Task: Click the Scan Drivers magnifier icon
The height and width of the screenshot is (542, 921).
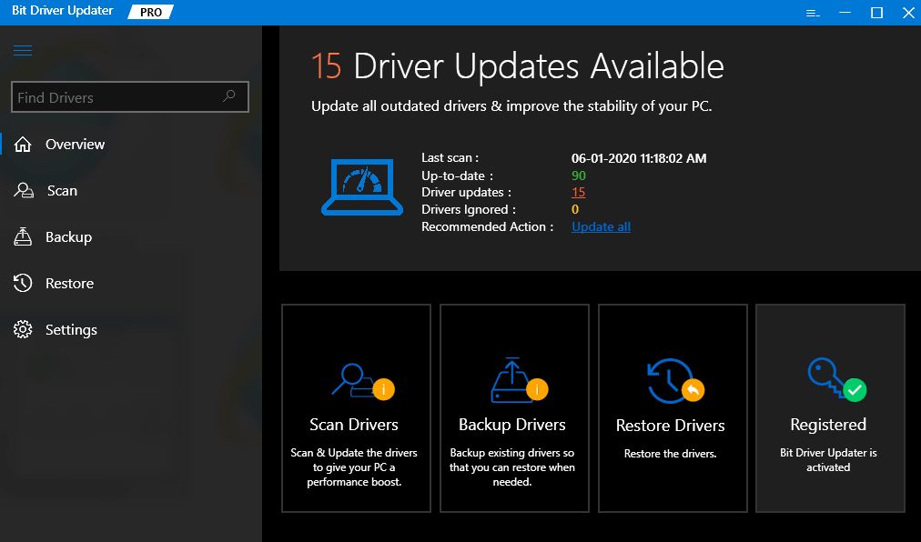Action: coord(362,382)
